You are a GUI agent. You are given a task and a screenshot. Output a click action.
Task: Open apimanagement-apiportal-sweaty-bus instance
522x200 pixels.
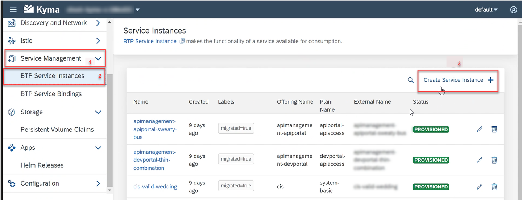point(155,129)
